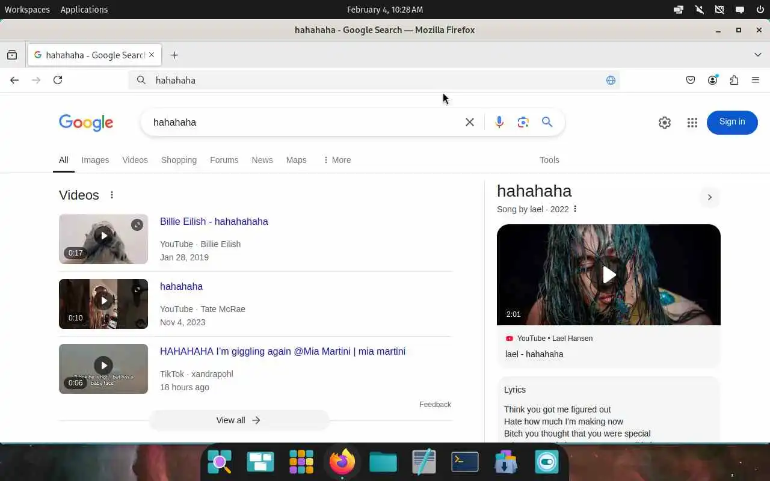Screen dimensions: 770x481
Task: List all open tabs via the chevron
Action: [x=757, y=55]
